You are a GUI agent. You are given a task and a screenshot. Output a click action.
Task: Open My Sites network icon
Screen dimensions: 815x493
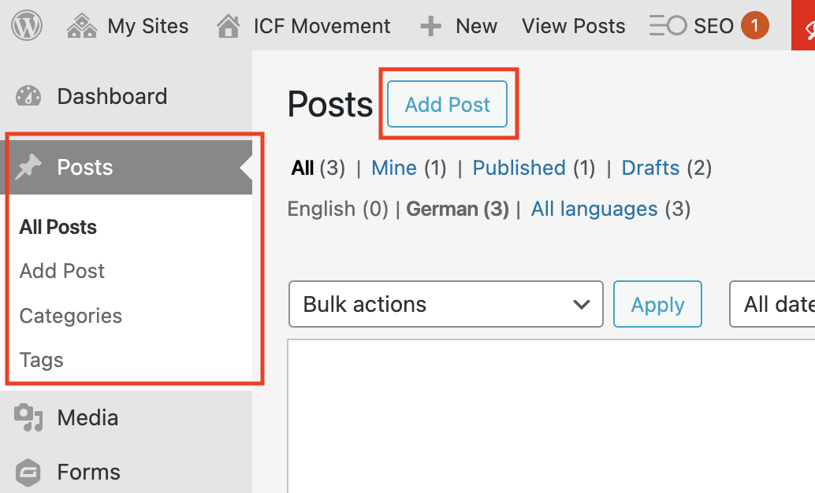[x=82, y=26]
